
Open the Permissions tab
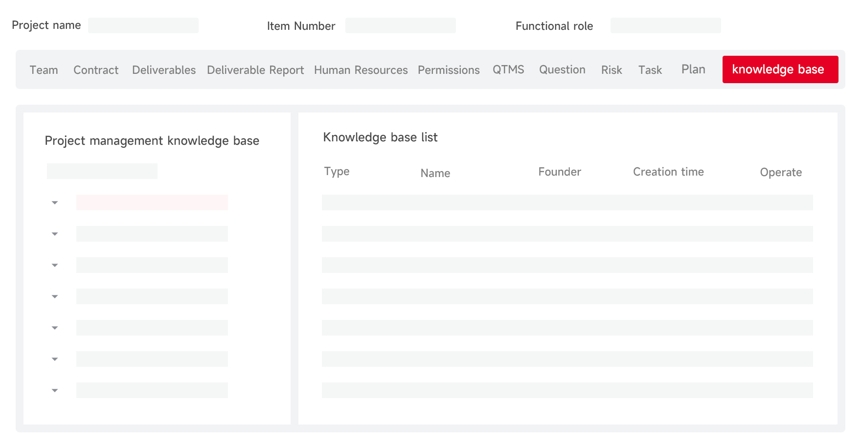coord(449,70)
